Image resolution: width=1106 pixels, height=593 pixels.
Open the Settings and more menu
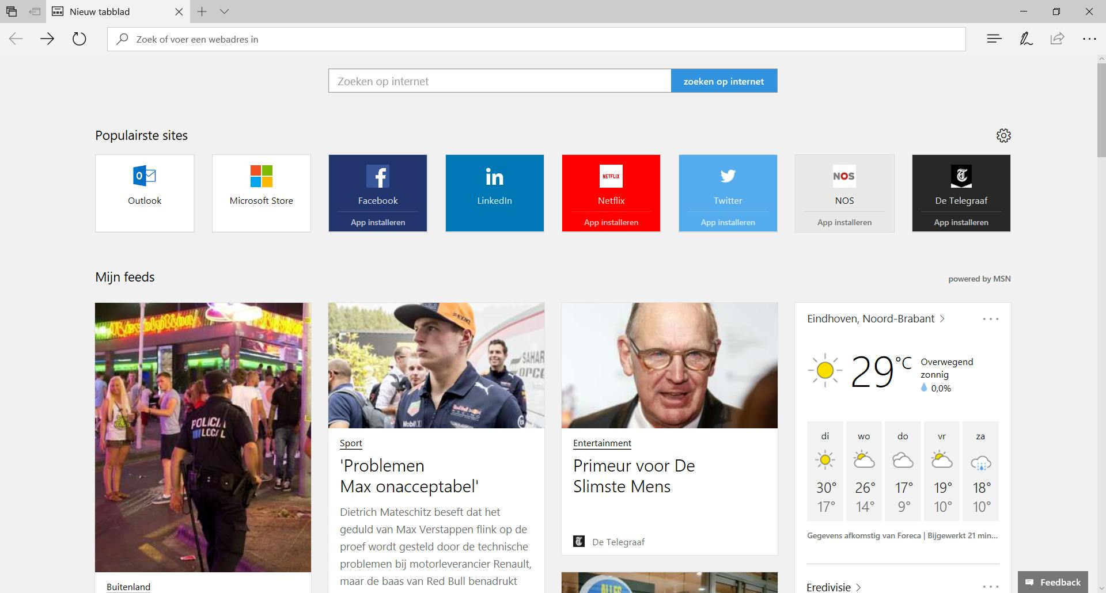click(x=1089, y=39)
